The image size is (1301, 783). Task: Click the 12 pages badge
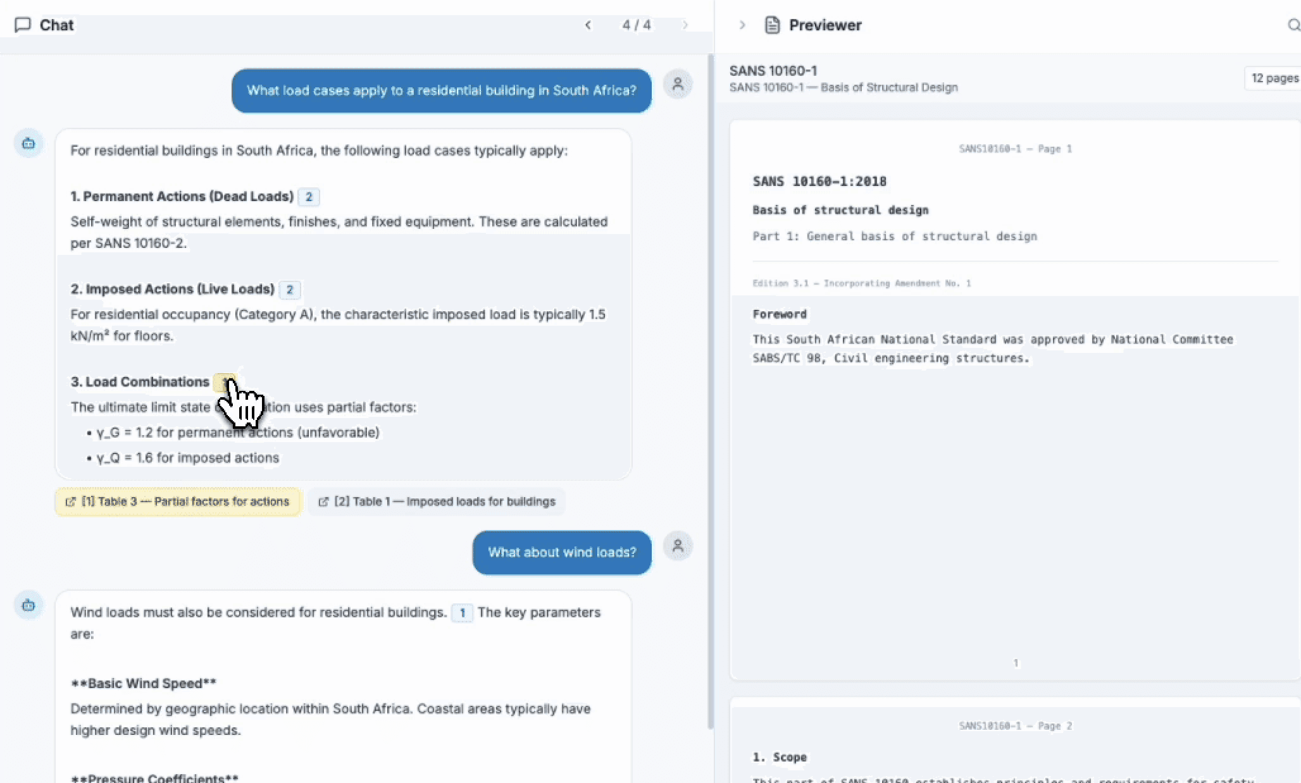click(1273, 78)
